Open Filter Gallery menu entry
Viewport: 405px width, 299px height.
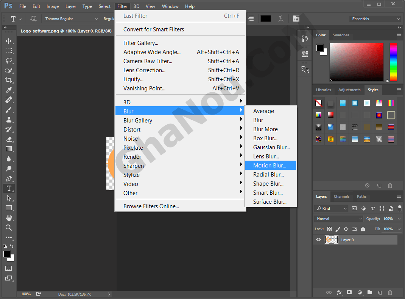(180, 43)
